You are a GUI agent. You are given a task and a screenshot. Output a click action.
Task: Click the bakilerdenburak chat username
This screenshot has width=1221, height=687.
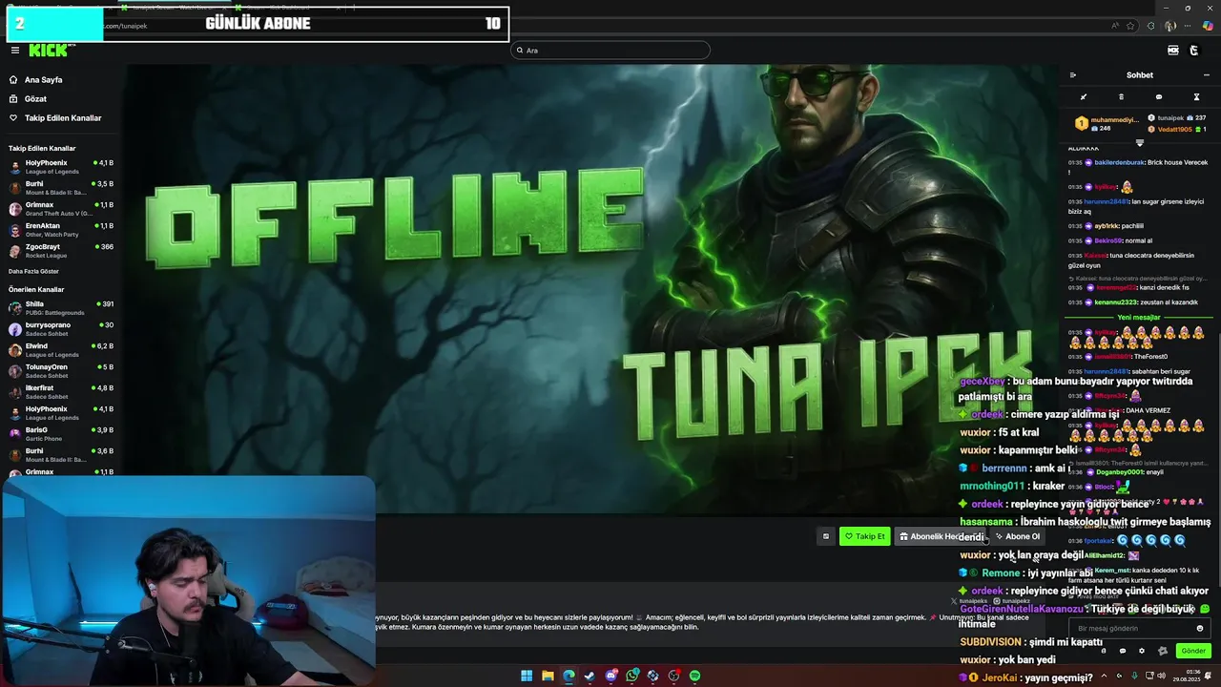pyautogui.click(x=1120, y=163)
